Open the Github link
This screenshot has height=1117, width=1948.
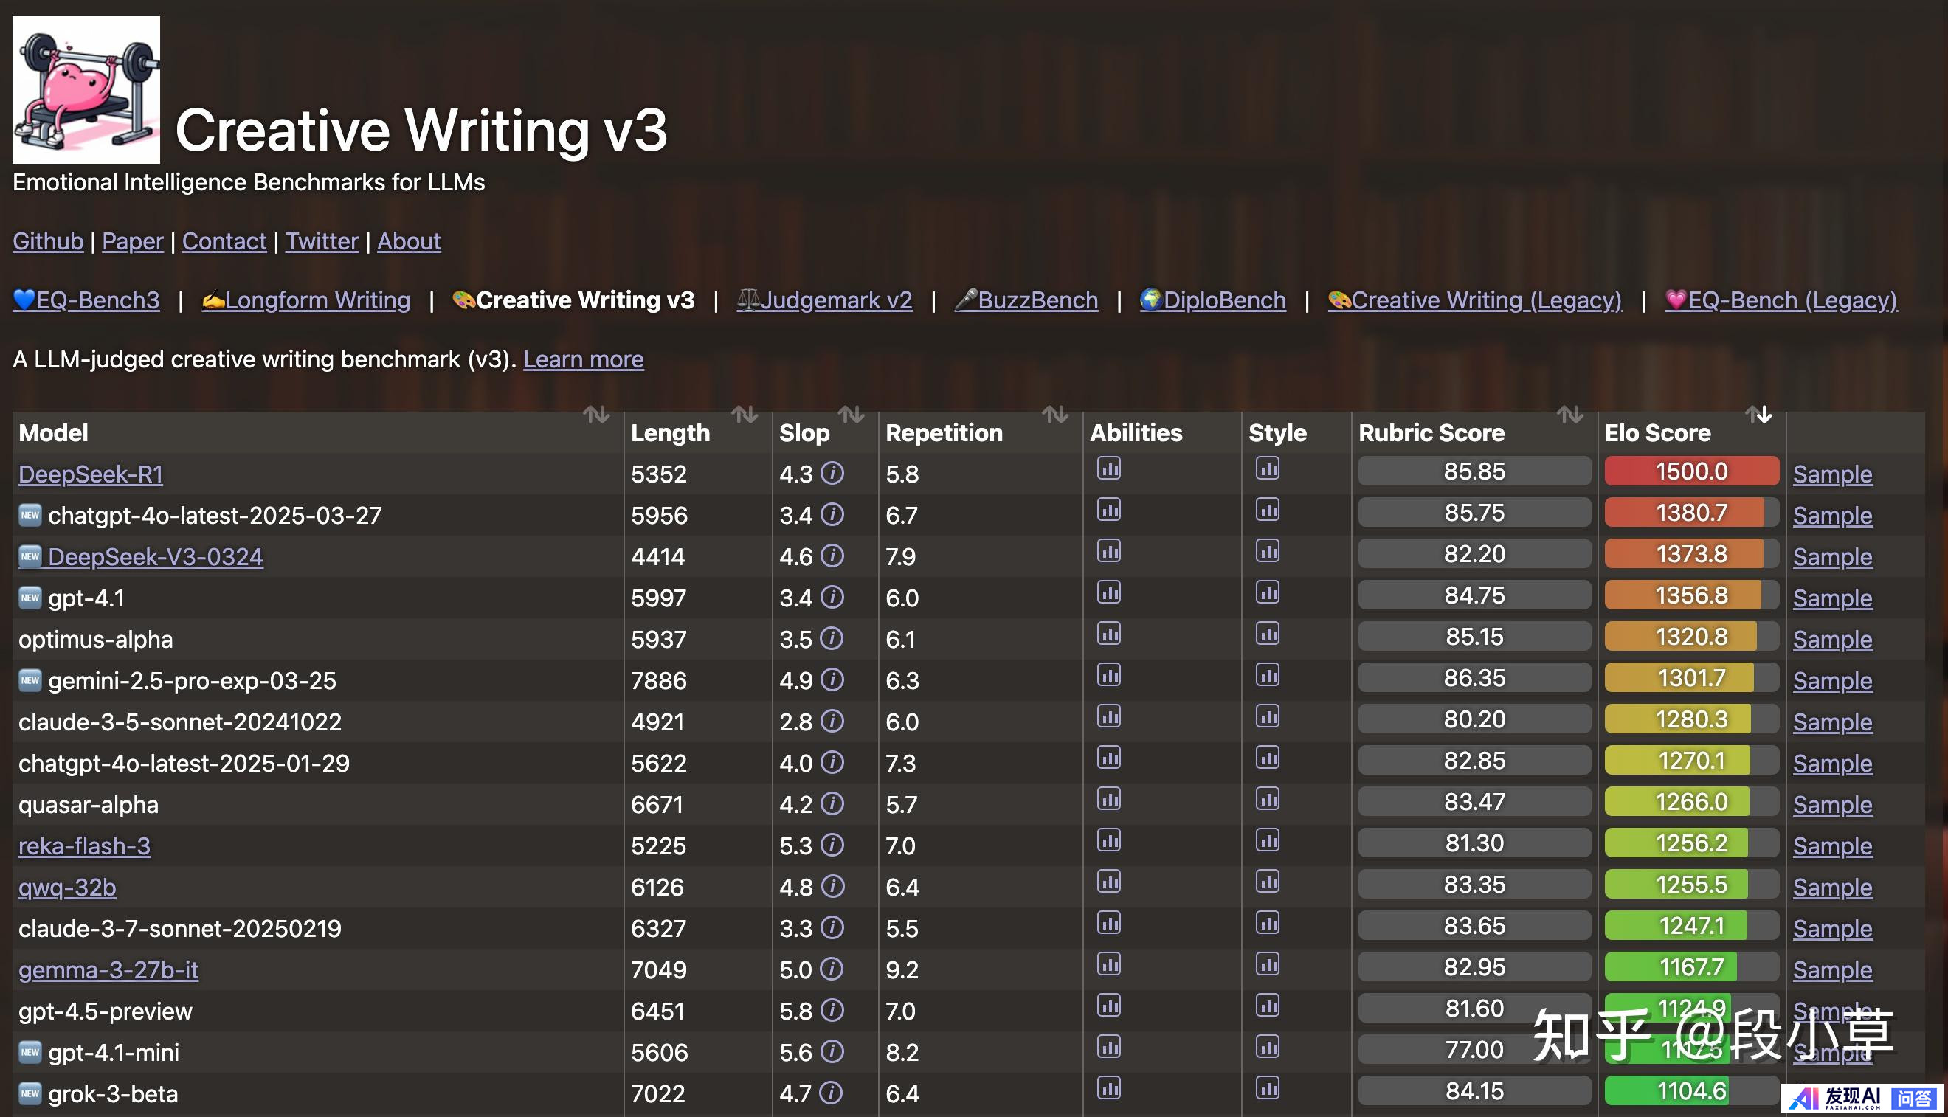tap(47, 242)
